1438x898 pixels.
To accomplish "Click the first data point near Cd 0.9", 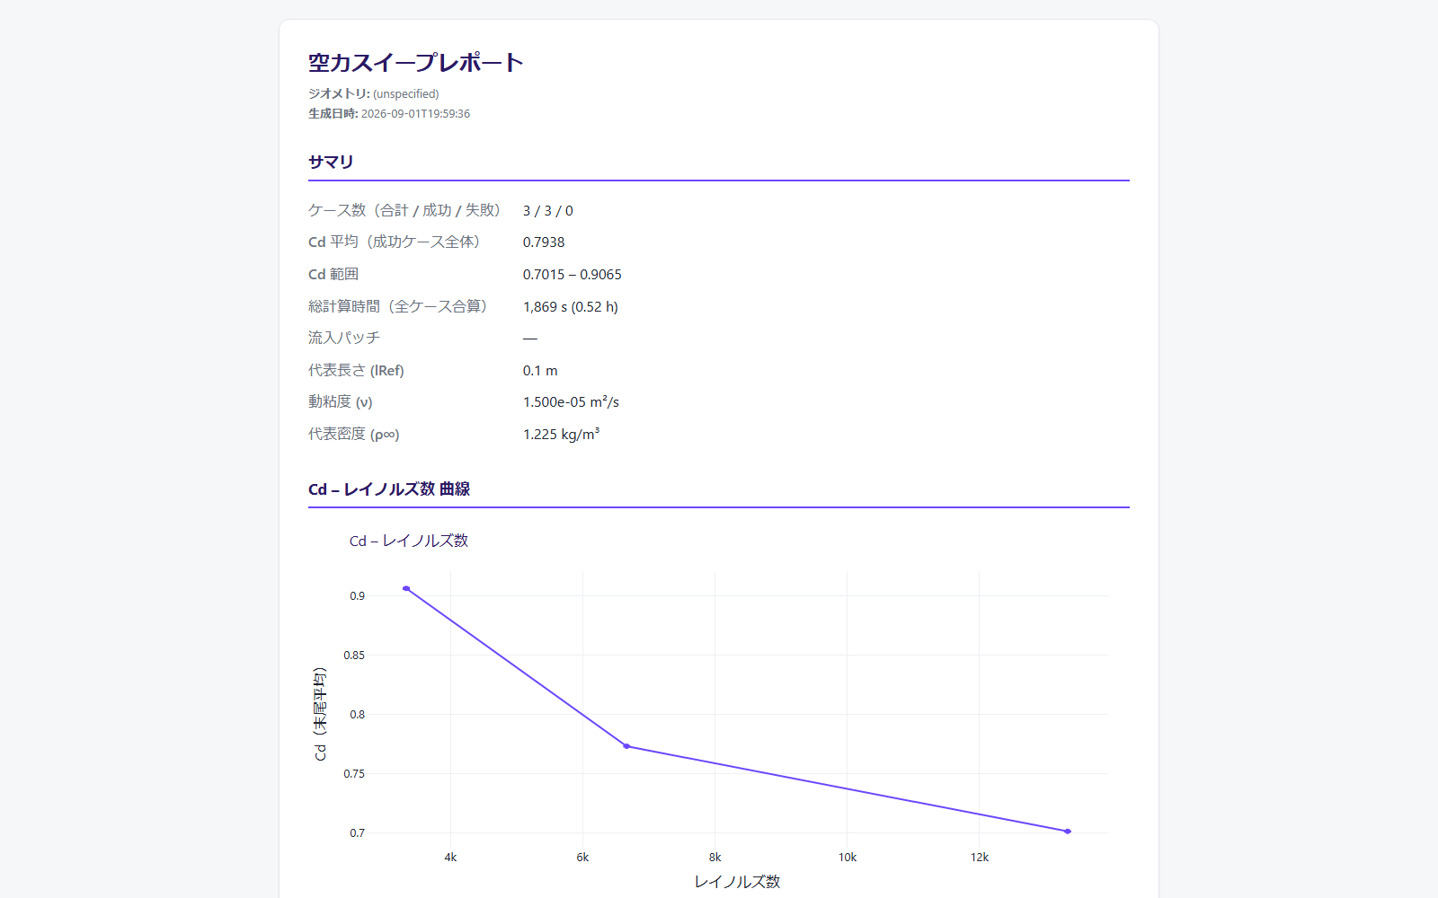I will point(406,588).
